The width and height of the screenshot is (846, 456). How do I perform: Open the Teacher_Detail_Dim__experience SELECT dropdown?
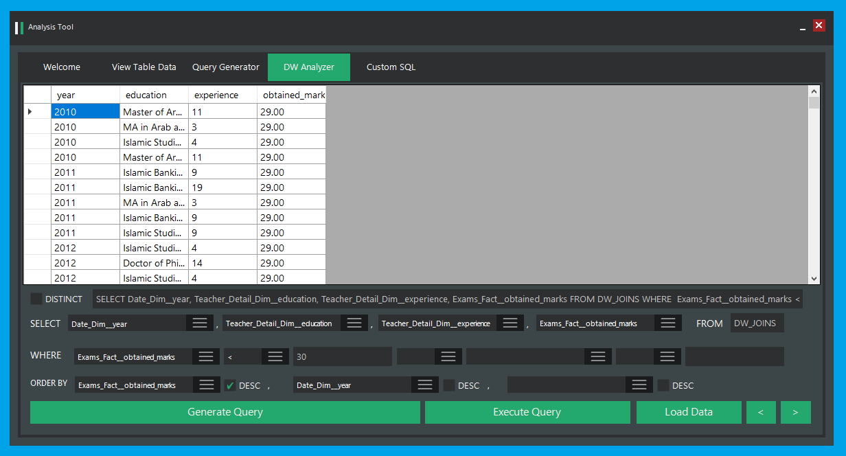point(510,323)
